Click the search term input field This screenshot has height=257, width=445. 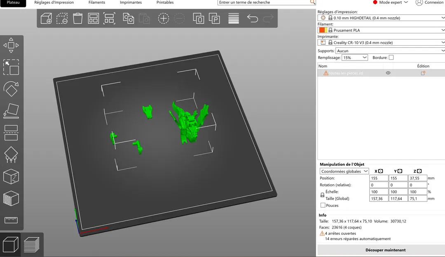click(264, 2)
